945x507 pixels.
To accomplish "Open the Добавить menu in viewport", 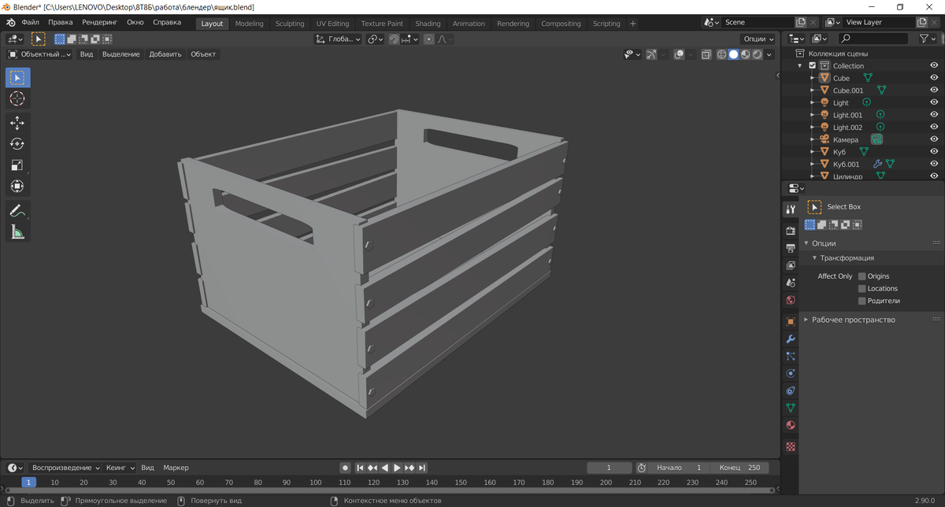I will (165, 54).
